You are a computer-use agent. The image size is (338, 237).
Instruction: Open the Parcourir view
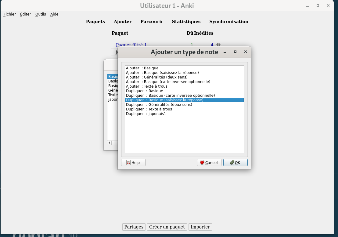pos(152,22)
